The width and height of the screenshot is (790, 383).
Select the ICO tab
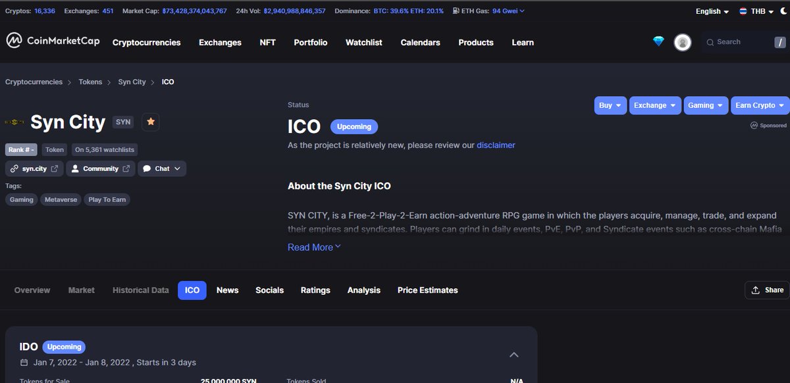pyautogui.click(x=192, y=290)
